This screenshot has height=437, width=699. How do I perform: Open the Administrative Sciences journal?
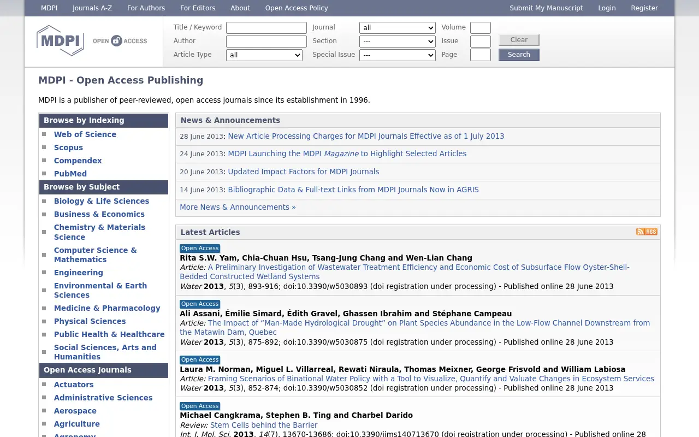click(x=103, y=398)
